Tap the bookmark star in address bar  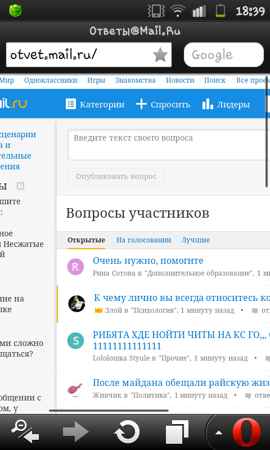160,55
